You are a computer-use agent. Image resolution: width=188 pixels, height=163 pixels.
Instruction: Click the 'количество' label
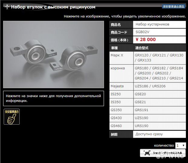tap(164, 145)
